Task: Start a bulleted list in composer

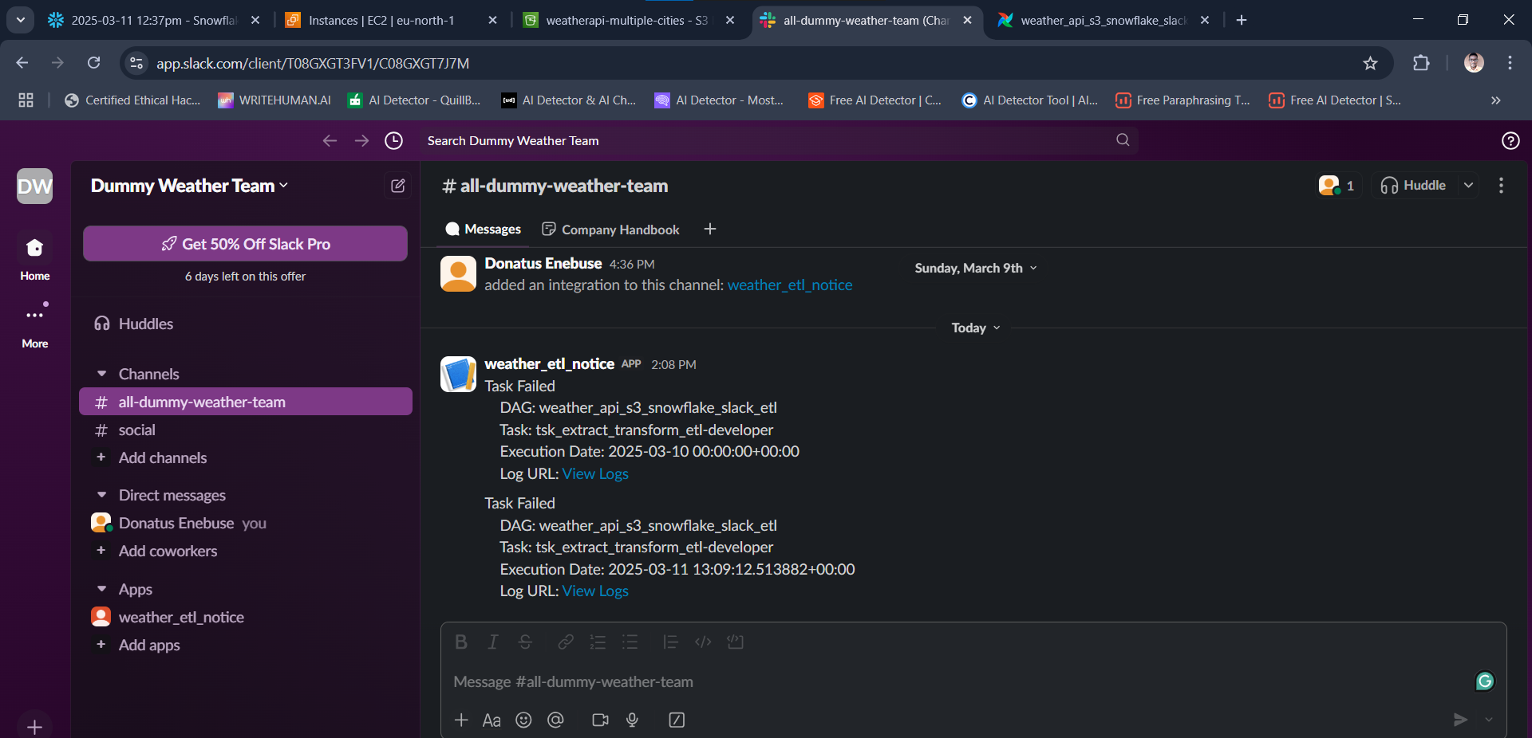Action: [630, 642]
